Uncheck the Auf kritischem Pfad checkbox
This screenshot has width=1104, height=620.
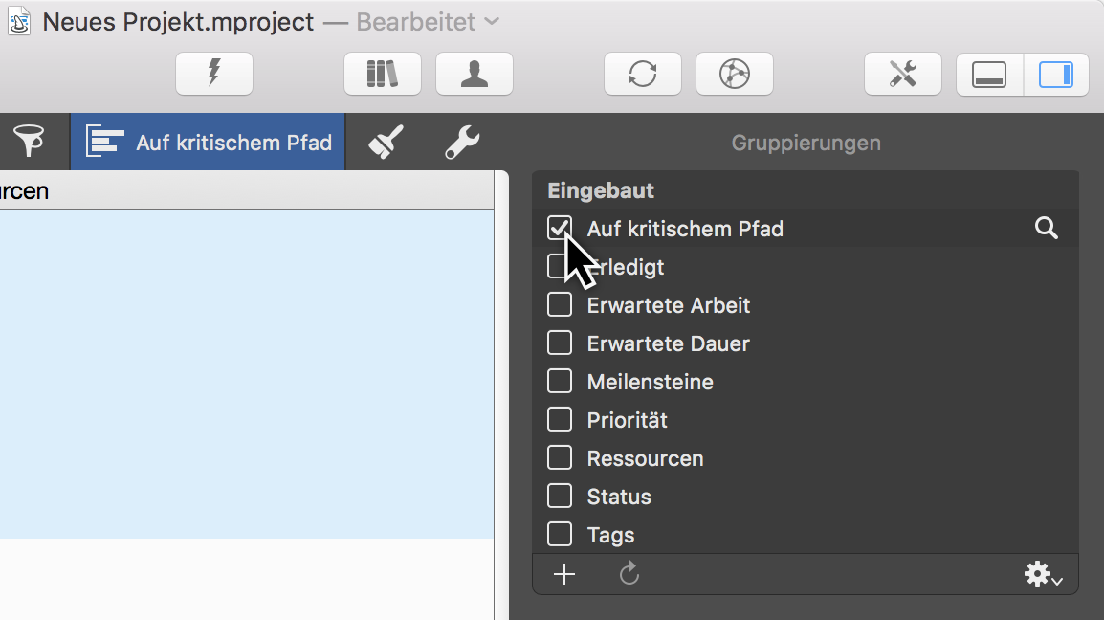560,229
